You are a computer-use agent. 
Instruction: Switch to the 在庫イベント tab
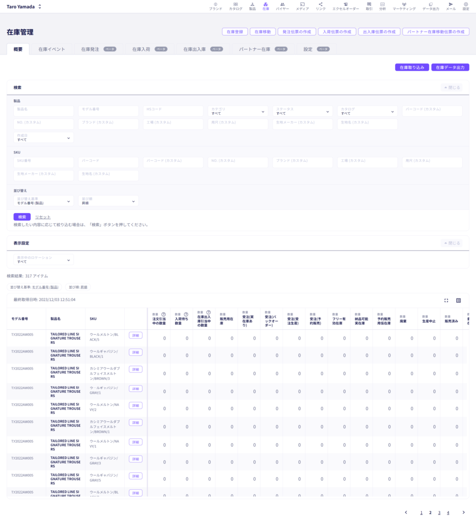point(52,49)
